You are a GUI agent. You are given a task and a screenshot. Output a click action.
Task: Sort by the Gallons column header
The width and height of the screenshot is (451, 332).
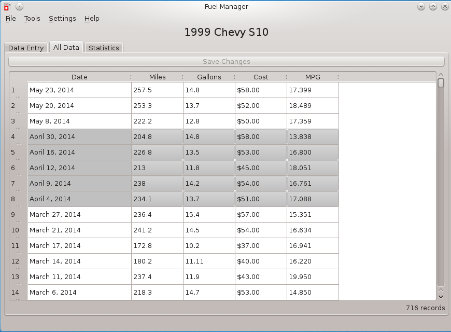[209, 77]
